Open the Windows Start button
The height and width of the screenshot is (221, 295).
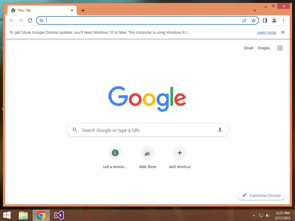[7, 215]
